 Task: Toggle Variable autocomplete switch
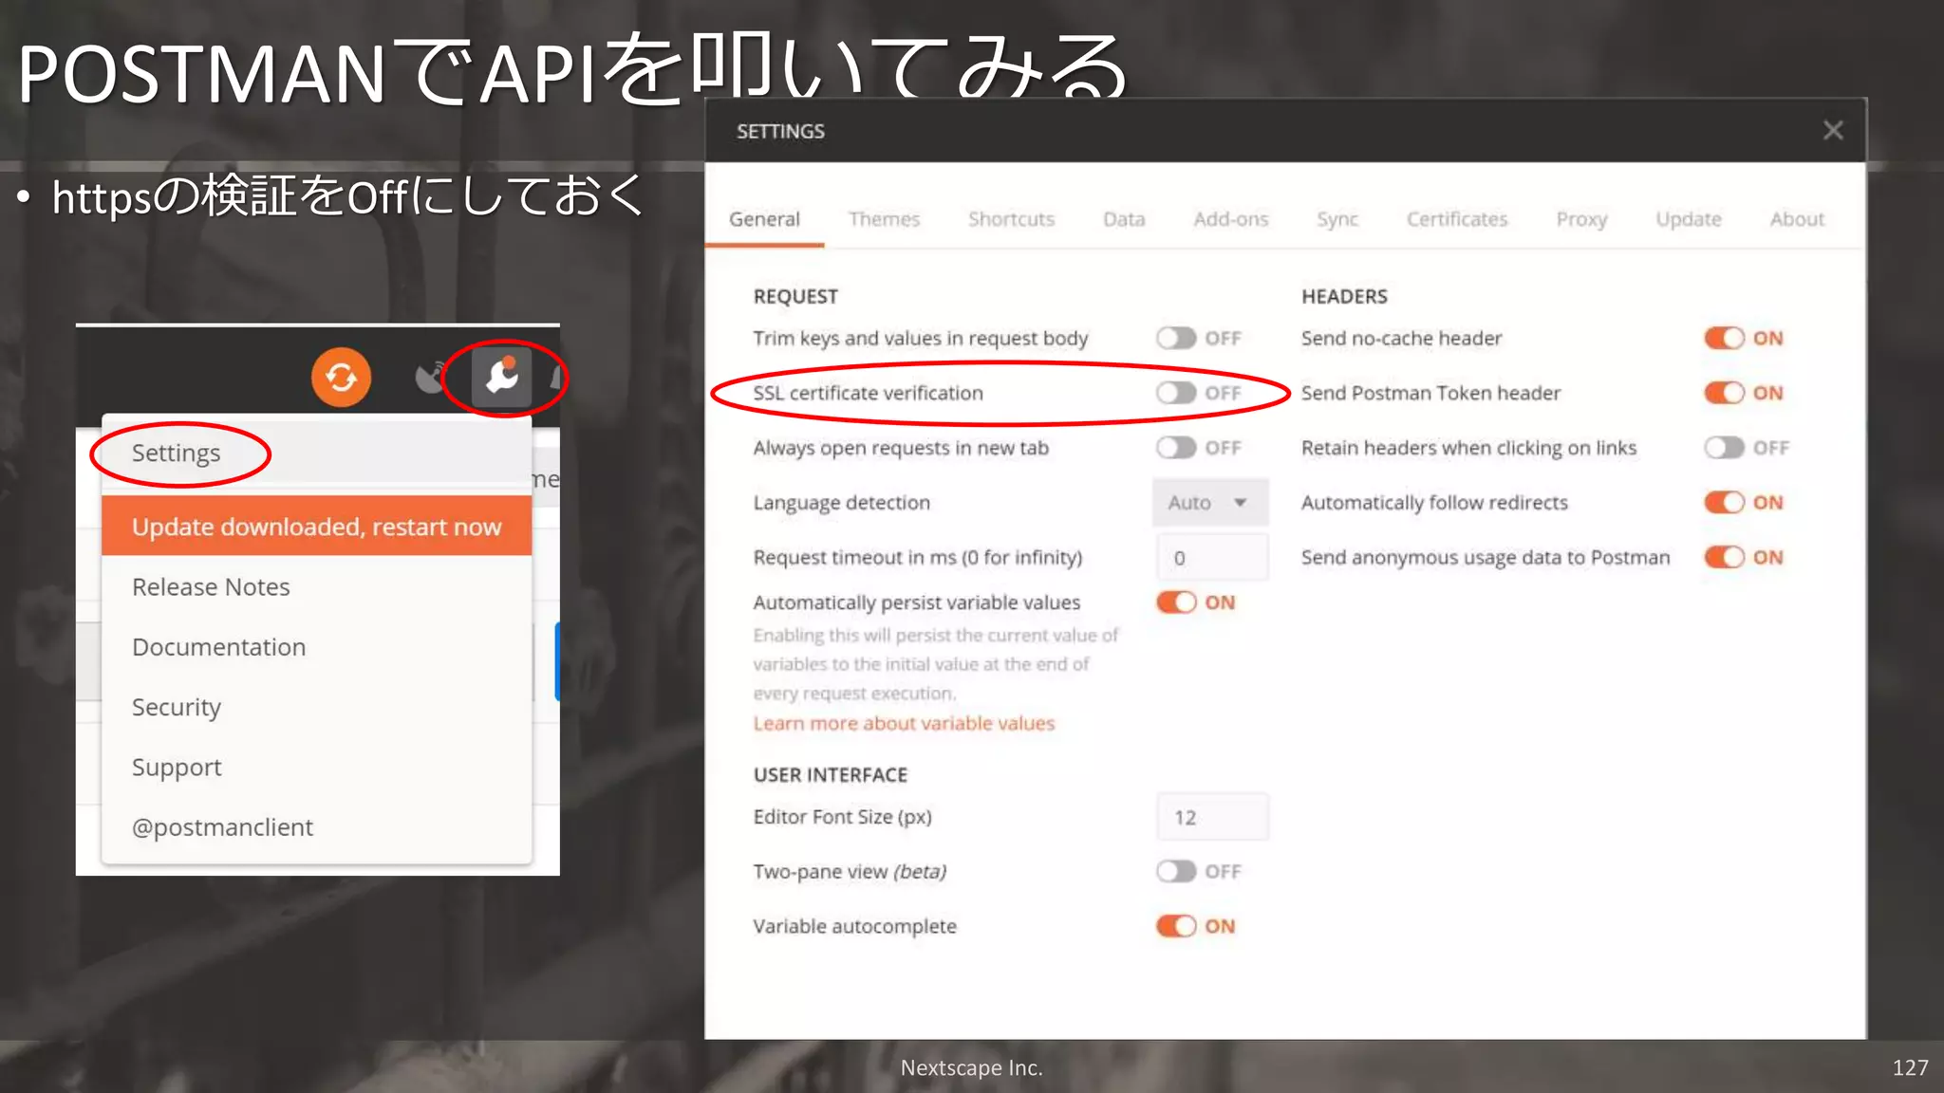[x=1176, y=926]
